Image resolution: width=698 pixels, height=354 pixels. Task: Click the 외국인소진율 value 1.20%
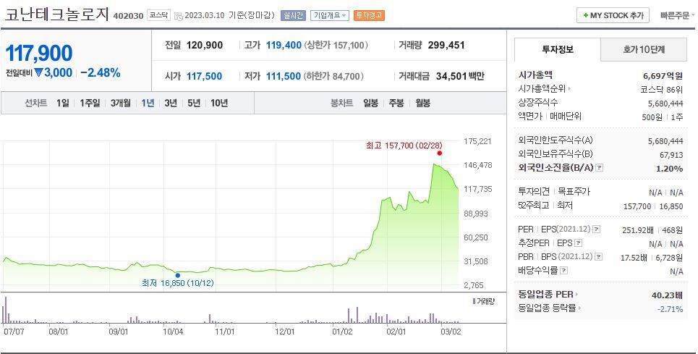tap(670, 169)
